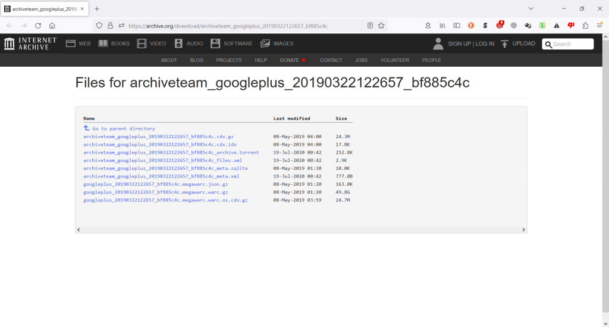This screenshot has height=327, width=609.
Task: Click the Last modified column header
Action: point(291,119)
